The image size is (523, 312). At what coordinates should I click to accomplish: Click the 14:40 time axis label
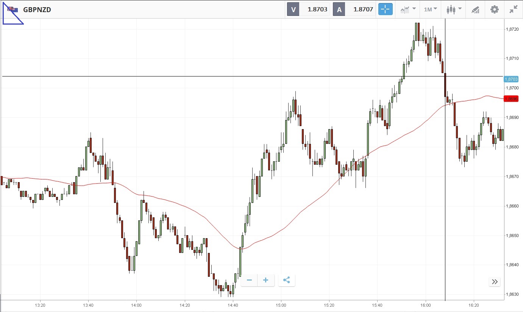coord(233,305)
